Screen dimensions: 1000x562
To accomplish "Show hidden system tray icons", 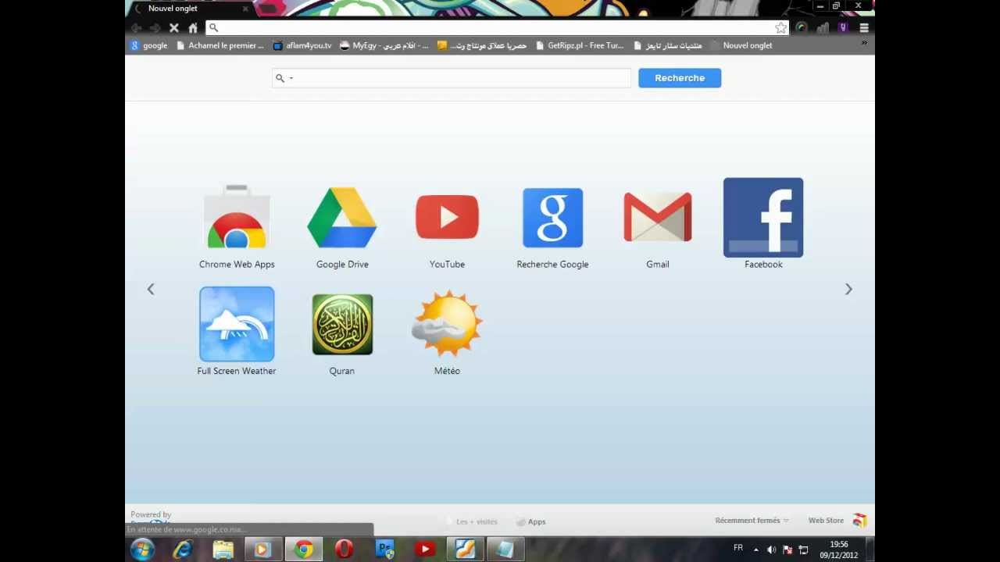I will coord(755,550).
